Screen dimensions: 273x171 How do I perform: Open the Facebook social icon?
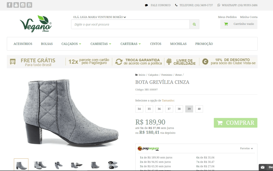click(x=10, y=5)
